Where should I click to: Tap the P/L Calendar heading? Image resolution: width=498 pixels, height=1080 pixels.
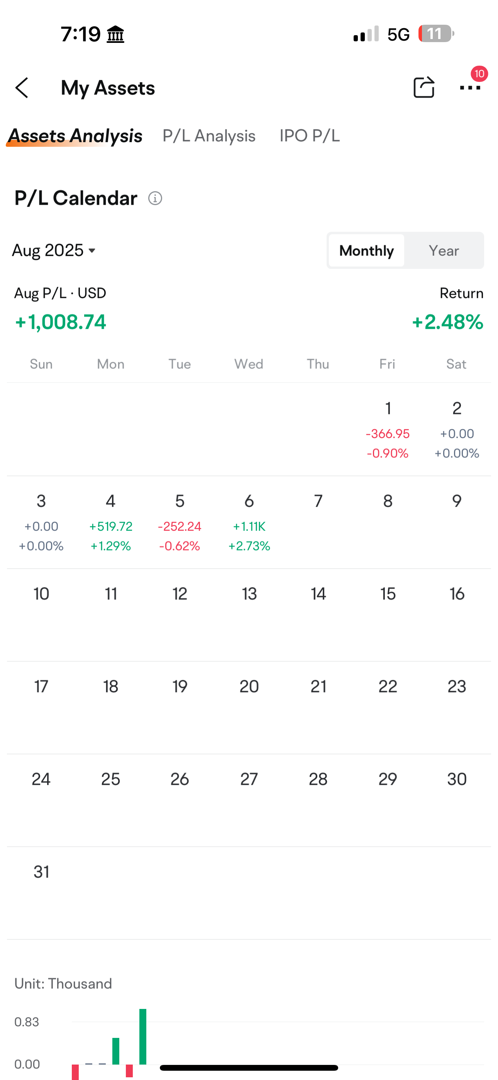(76, 198)
